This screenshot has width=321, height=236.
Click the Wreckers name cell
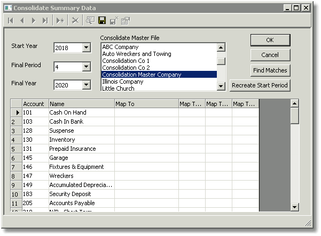click(x=82, y=176)
